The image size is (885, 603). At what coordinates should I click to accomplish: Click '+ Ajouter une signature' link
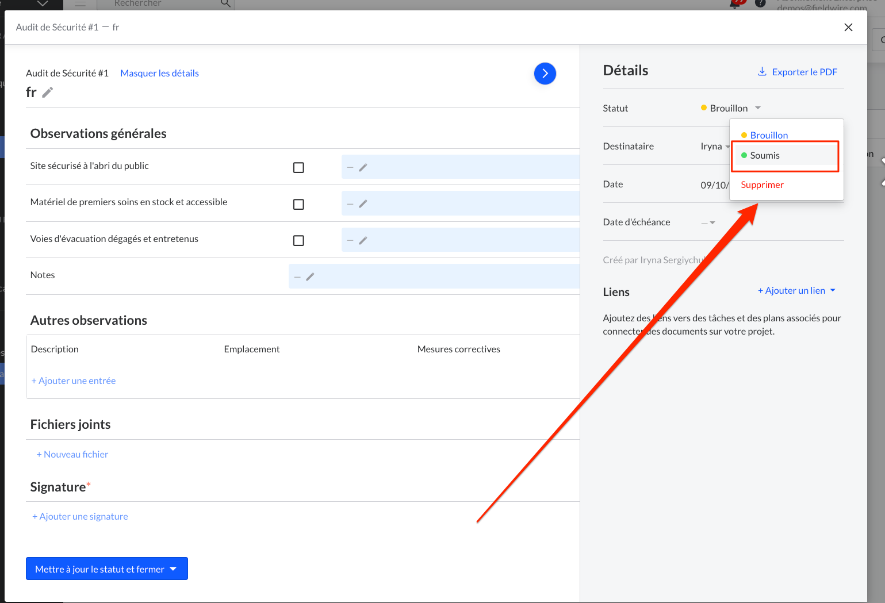click(80, 516)
